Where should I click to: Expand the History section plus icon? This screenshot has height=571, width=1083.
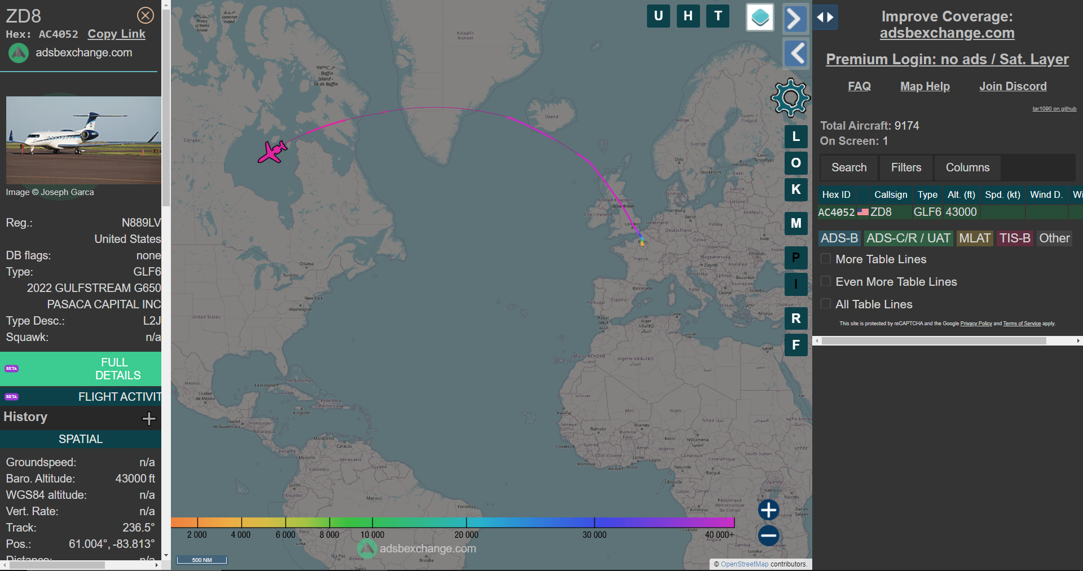pos(149,418)
